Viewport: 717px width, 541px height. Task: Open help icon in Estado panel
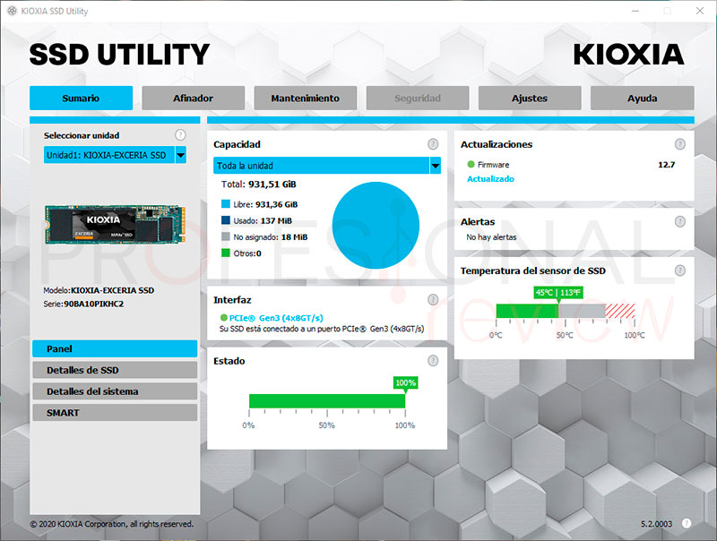[433, 360]
